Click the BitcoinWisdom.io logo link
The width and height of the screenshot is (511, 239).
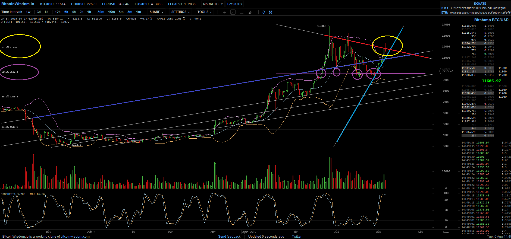point(18,4)
